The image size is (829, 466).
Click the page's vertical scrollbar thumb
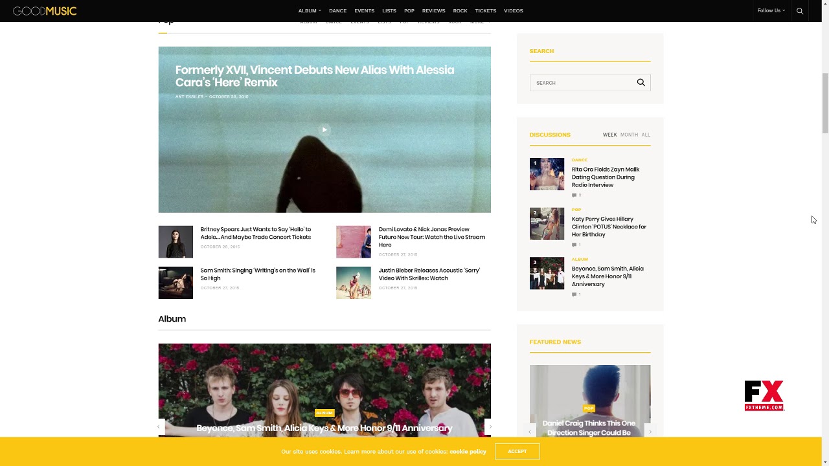tap(825, 102)
